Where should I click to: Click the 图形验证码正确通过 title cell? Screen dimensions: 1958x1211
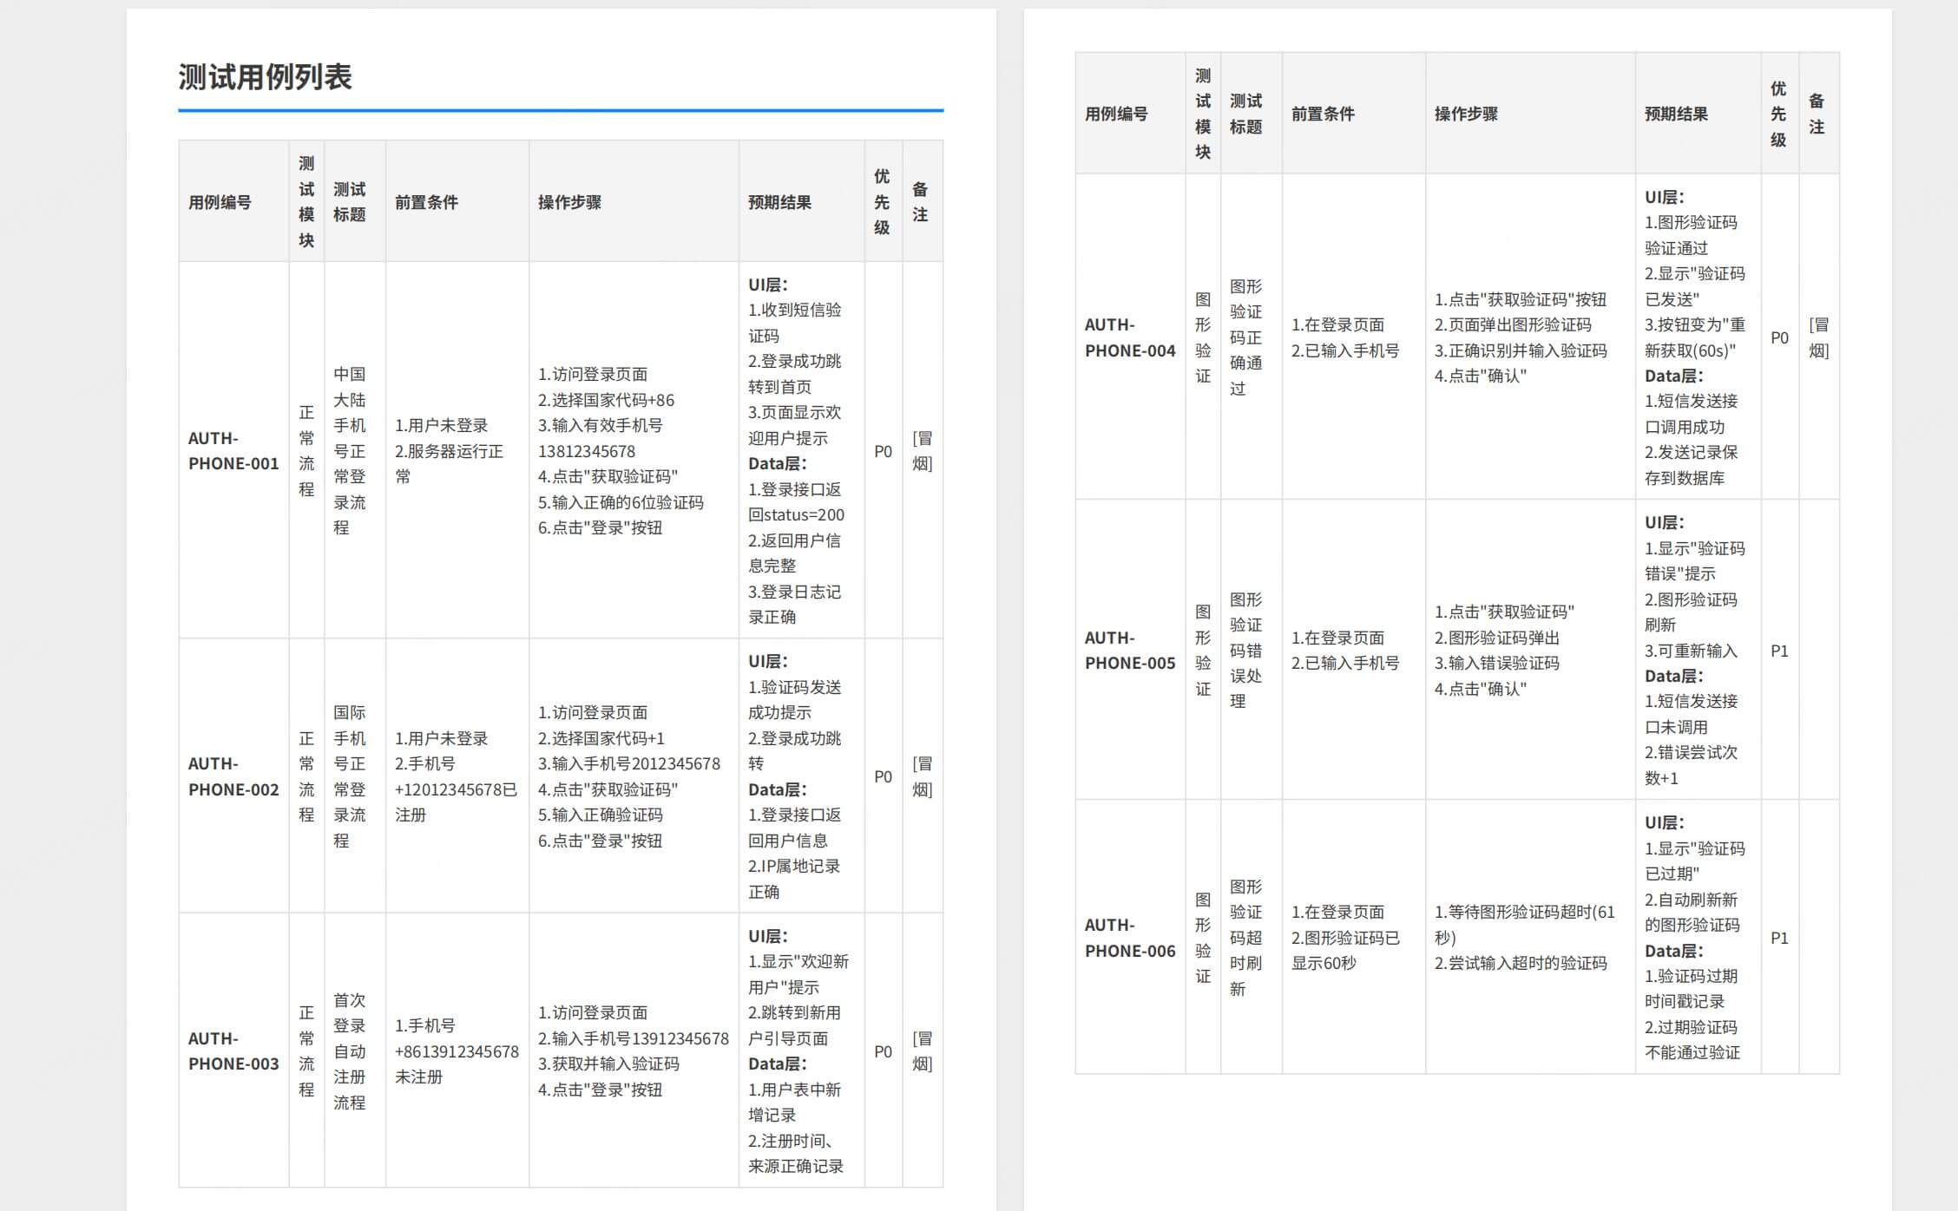(x=1245, y=337)
